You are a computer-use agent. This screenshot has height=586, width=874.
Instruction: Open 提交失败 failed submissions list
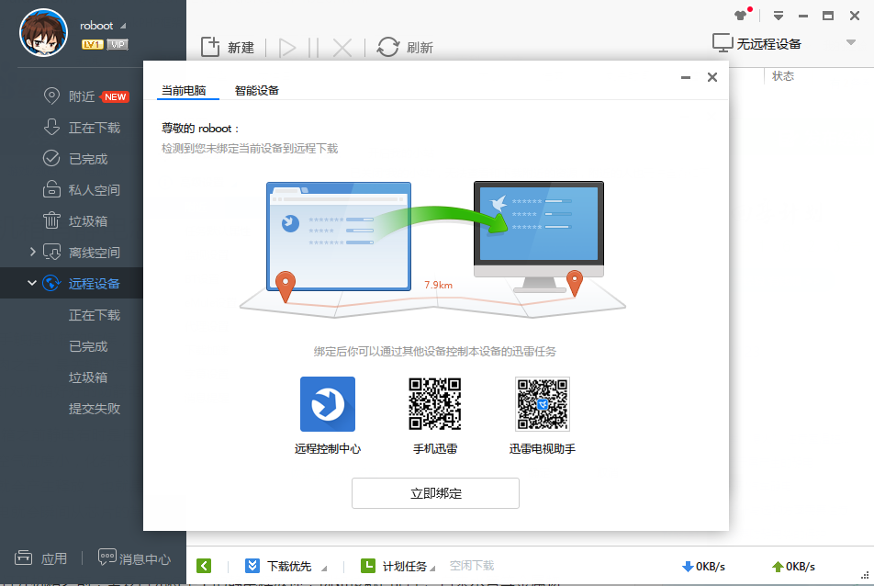tap(95, 409)
